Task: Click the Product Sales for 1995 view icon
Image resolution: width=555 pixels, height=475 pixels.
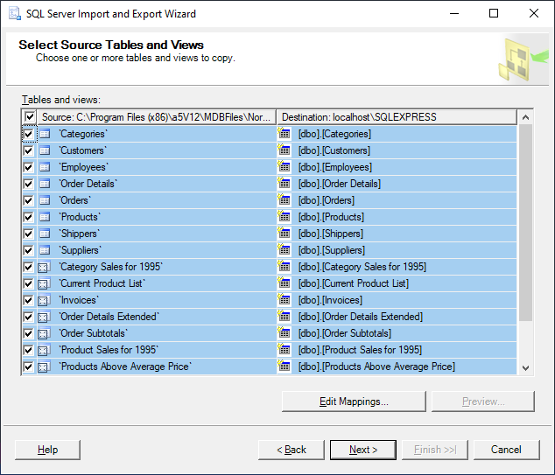Action: pos(45,350)
